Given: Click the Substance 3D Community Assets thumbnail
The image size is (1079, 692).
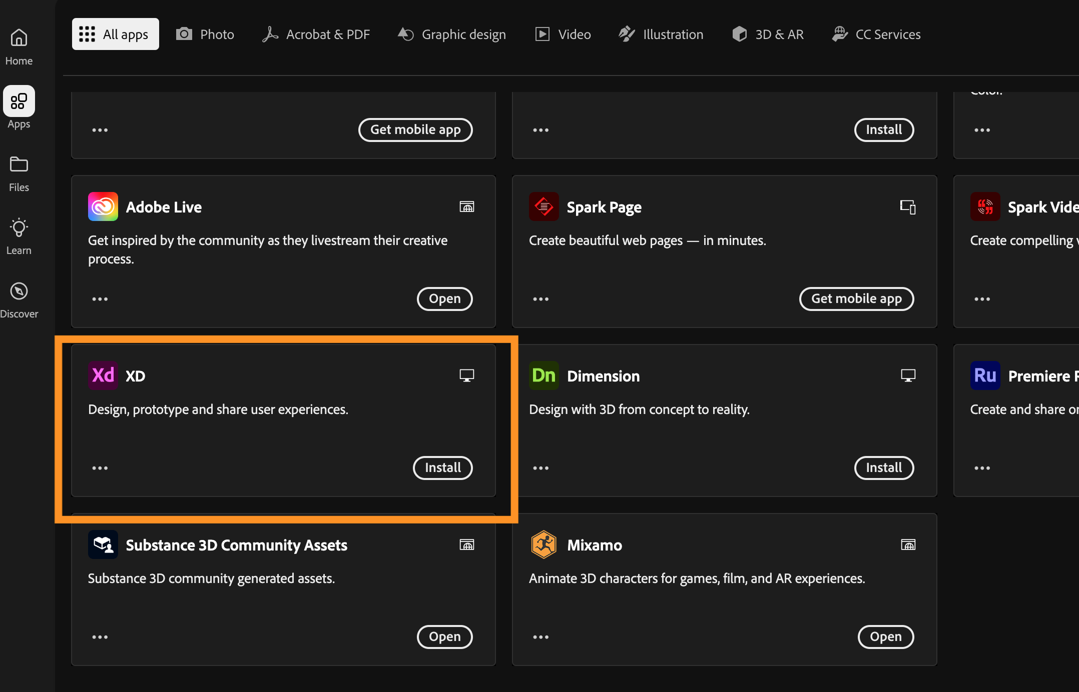Looking at the screenshot, I should (x=103, y=544).
